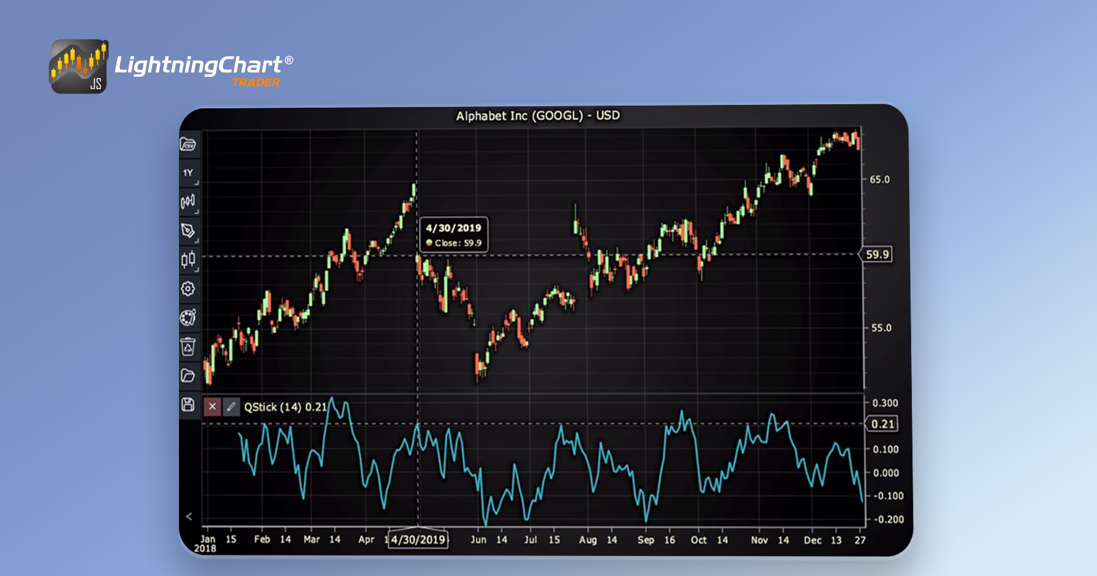Screen dimensions: 1097x576
Task: Click the LightningChart JS Trader logo
Action: [x=171, y=67]
